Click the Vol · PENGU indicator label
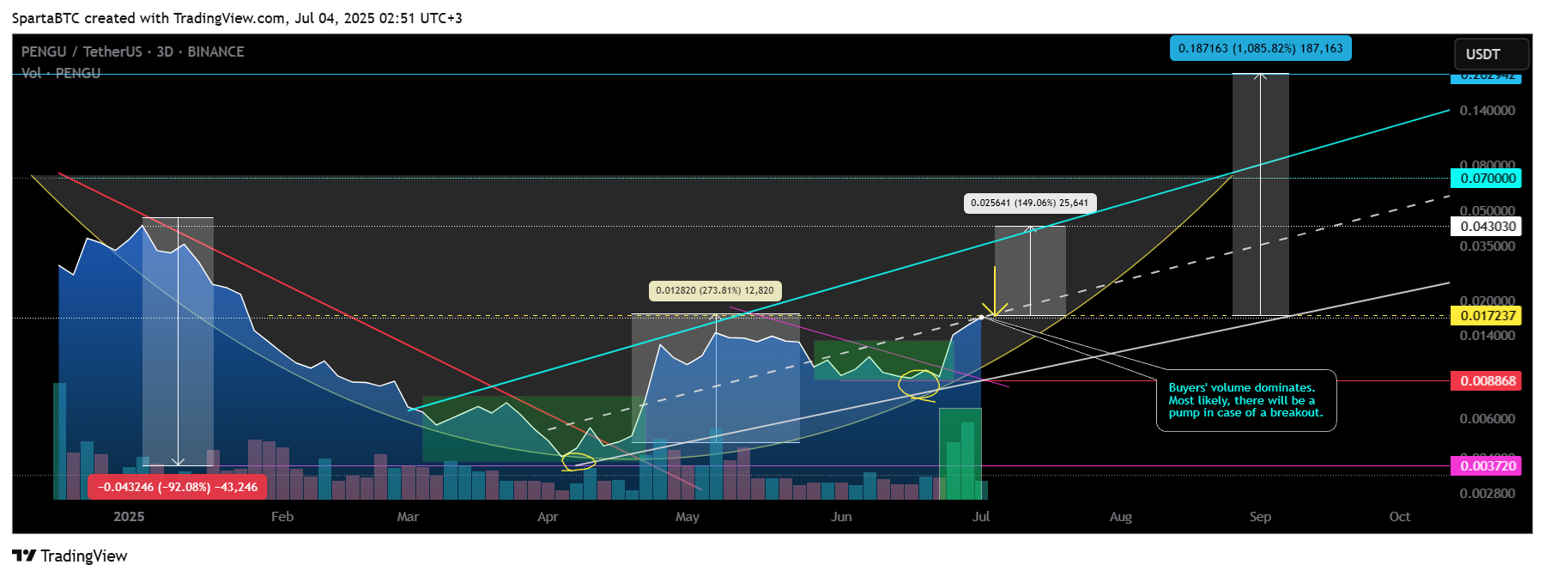Viewport: 1545px width, 577px height. [x=61, y=73]
